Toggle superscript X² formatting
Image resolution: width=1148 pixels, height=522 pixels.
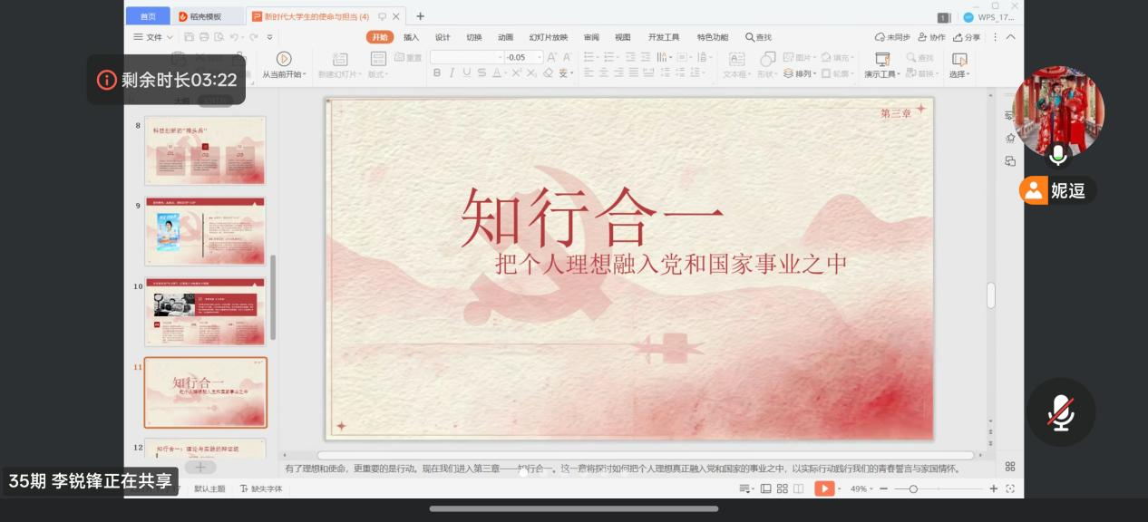pos(517,73)
